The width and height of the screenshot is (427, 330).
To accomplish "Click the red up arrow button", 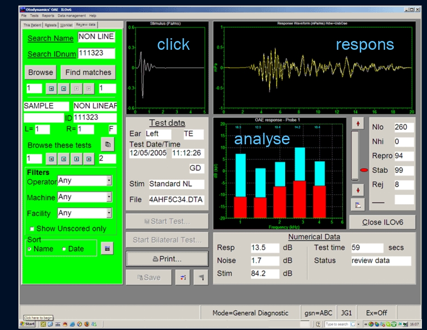I will click(x=358, y=124).
